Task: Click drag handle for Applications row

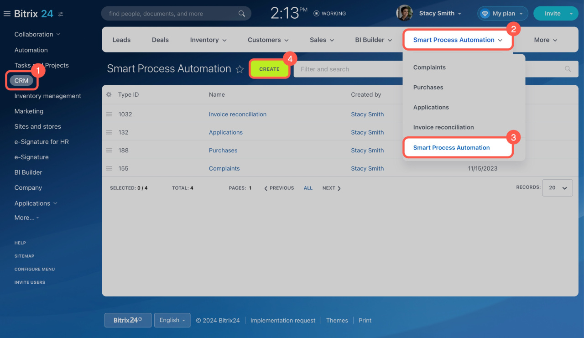Action: (109, 132)
